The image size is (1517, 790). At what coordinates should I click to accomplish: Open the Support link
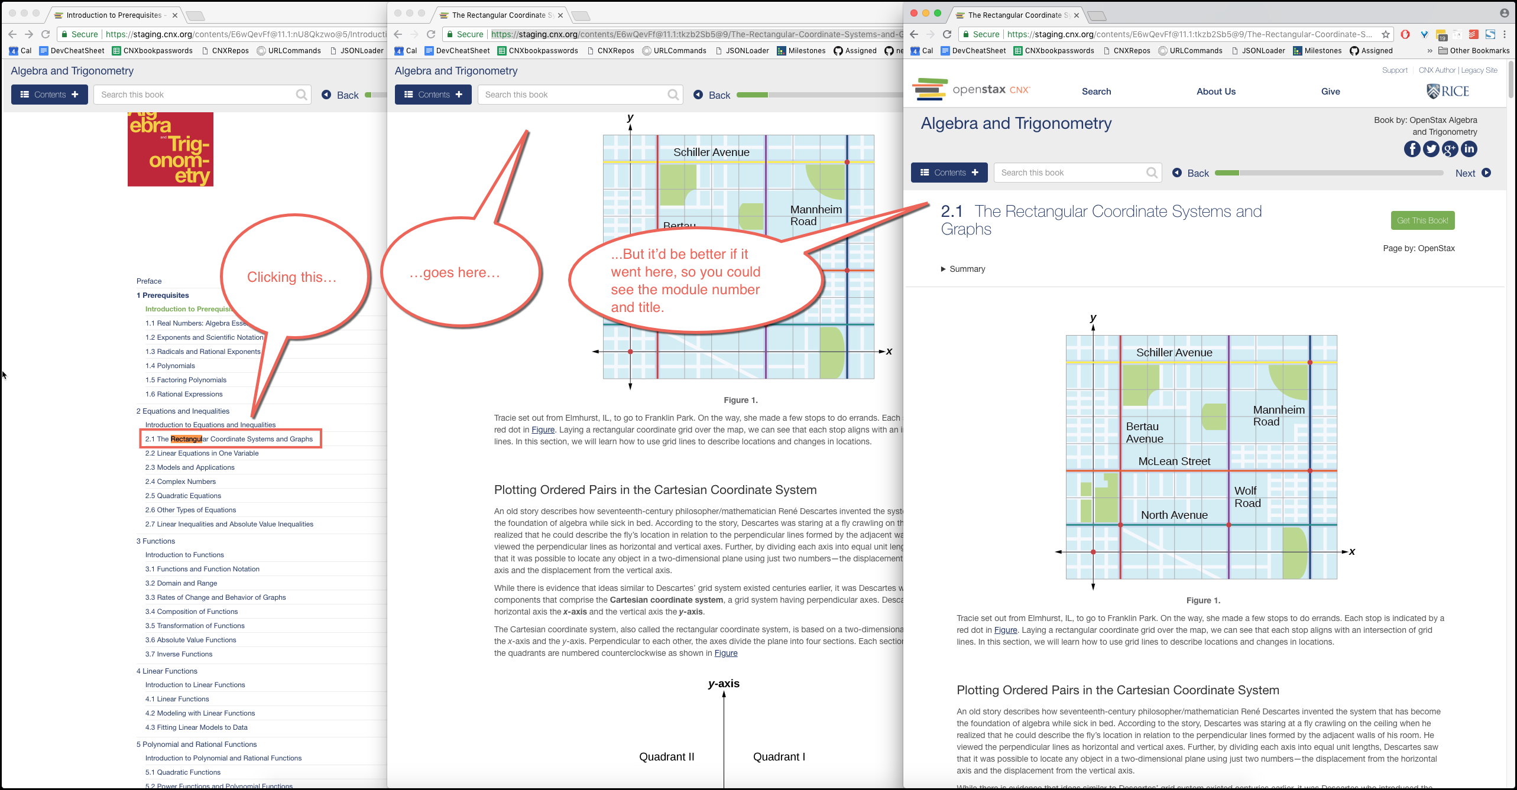click(x=1395, y=70)
